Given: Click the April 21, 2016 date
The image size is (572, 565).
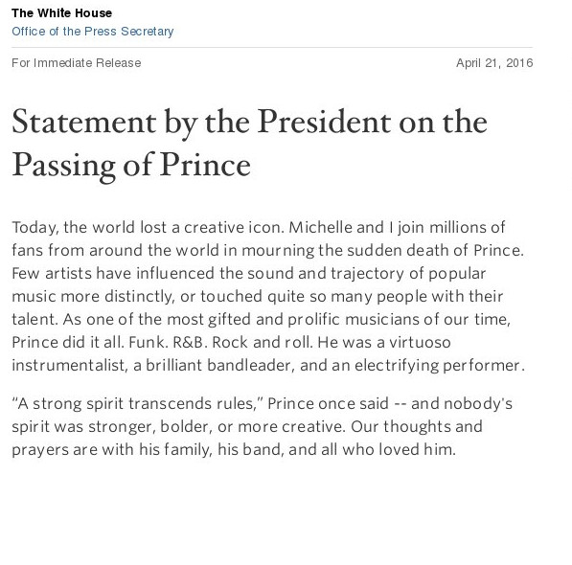Looking at the screenshot, I should (x=494, y=62).
